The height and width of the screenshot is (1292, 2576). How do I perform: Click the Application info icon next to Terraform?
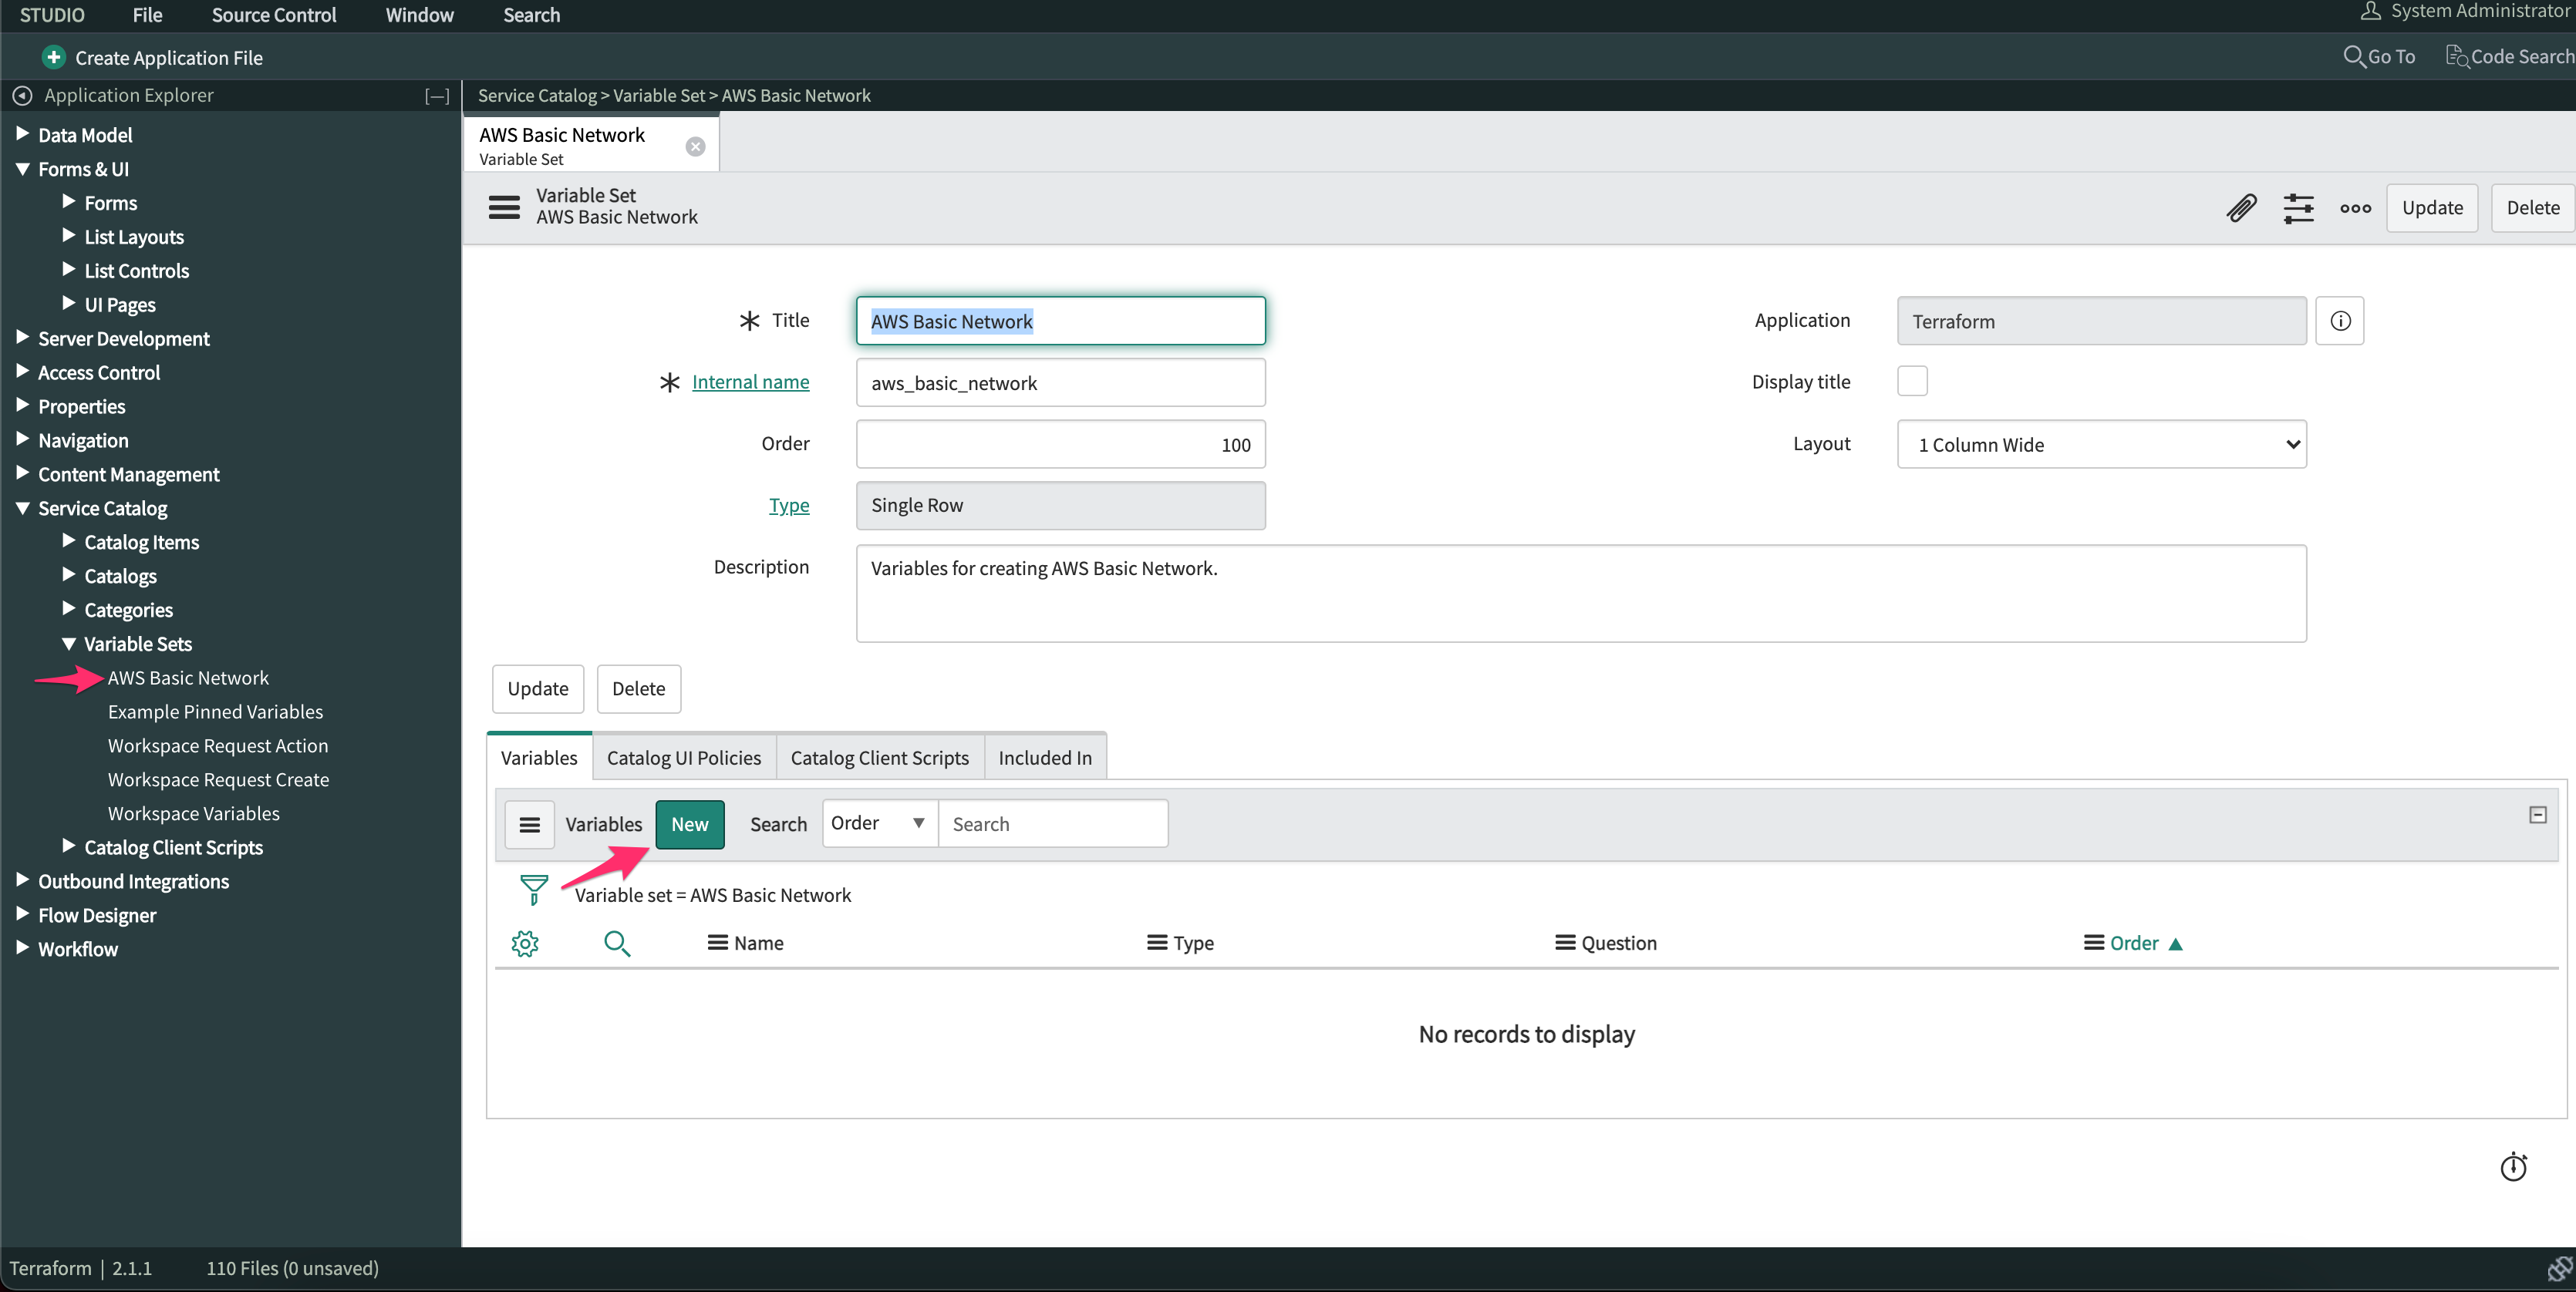tap(2340, 321)
